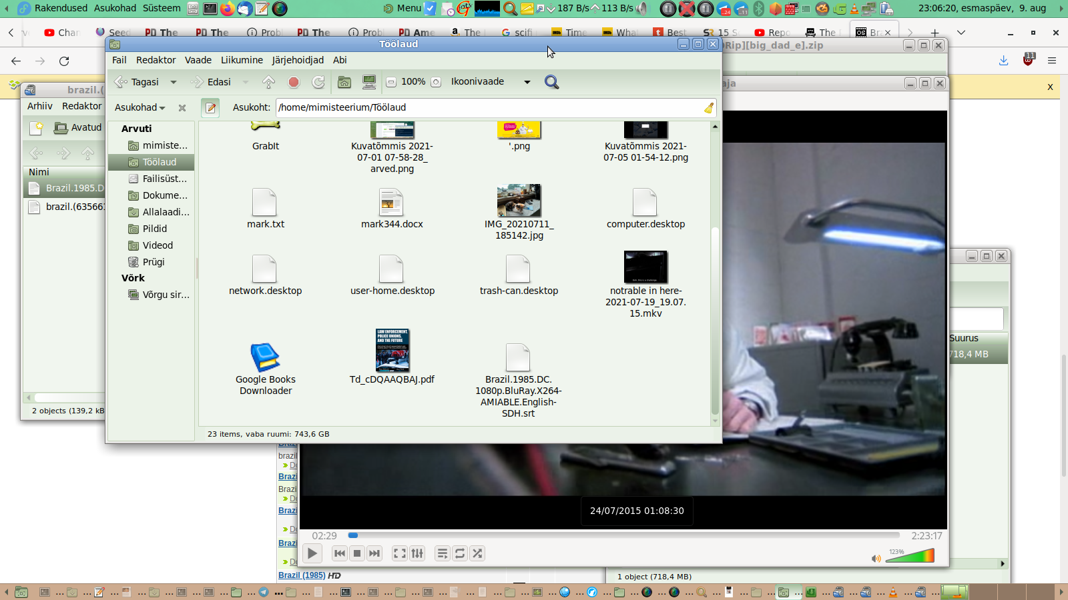Open the Ikoonivaade view mode dropdown
Screen dimensions: 1068x600
pyautogui.click(x=527, y=82)
